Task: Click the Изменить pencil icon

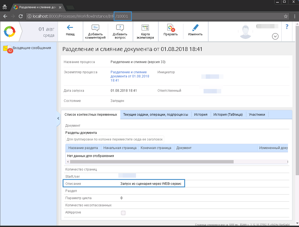Action: point(195,28)
